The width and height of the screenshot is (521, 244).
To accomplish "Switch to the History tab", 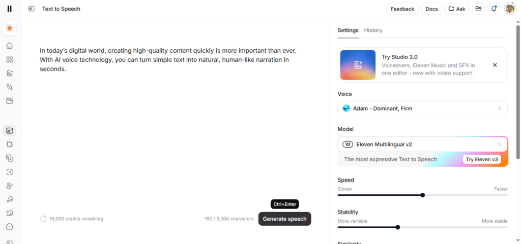I will point(373,30).
